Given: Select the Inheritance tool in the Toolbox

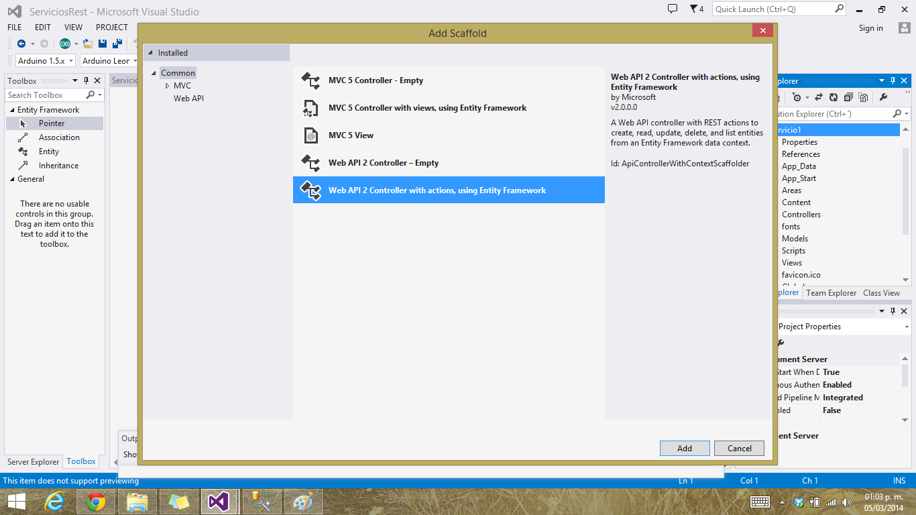Looking at the screenshot, I should click(54, 166).
